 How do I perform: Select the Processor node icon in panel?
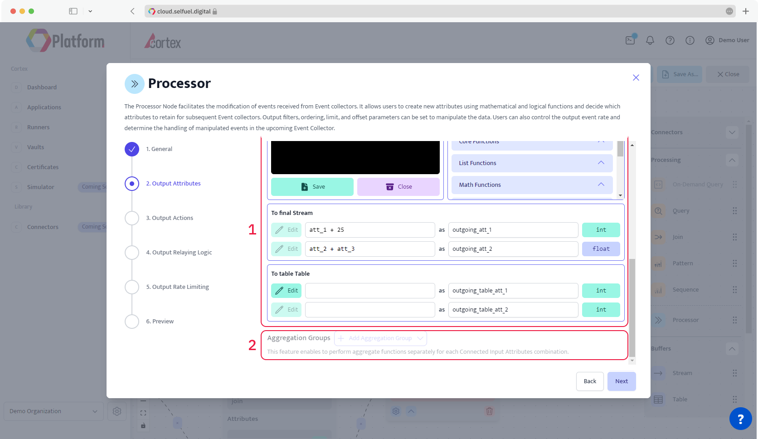pyautogui.click(x=658, y=320)
